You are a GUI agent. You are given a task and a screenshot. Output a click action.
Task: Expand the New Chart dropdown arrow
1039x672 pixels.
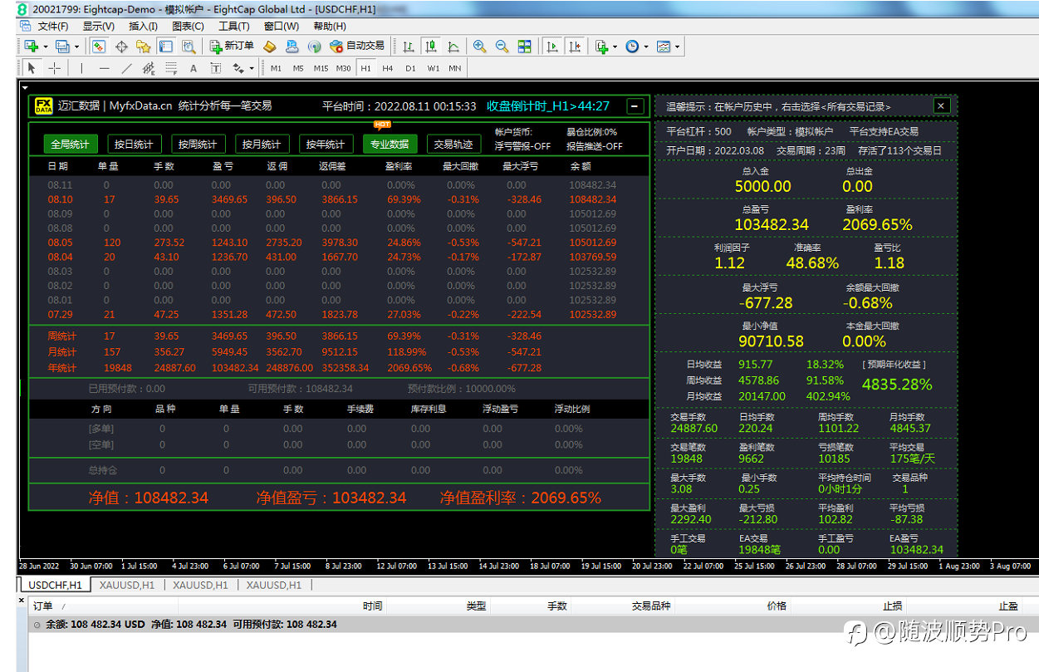click(x=46, y=47)
